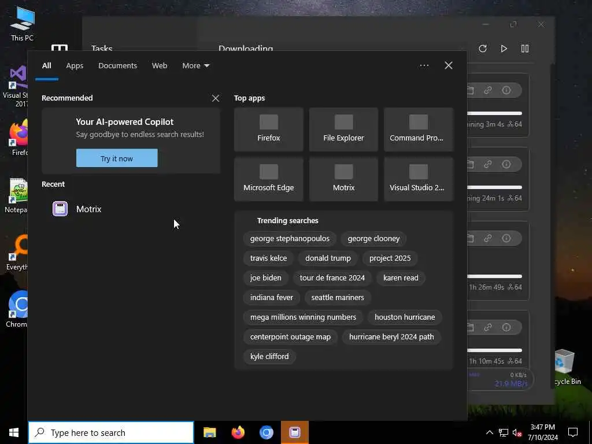This screenshot has height=444, width=592.
Task: Open the Action Center notifications icon
Action: click(x=573, y=432)
